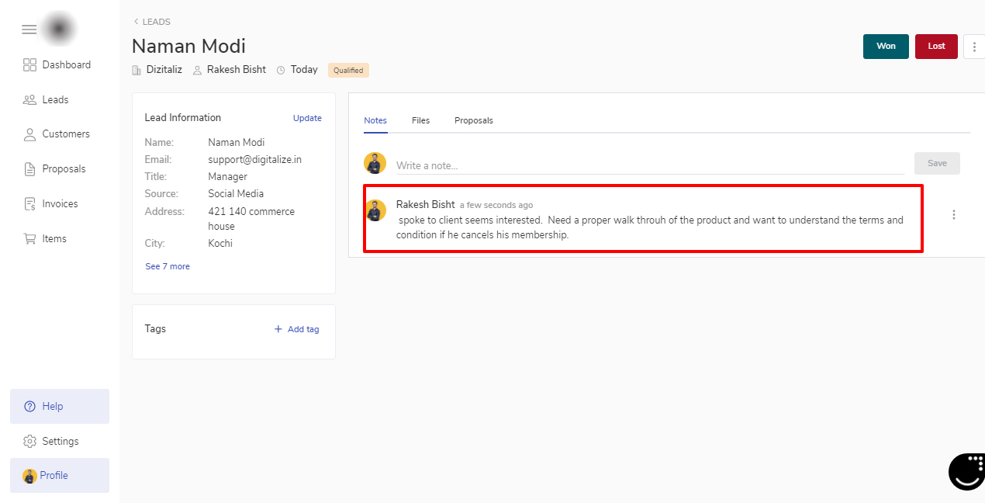
Task: Expand See 7 more lead details
Action: point(168,266)
